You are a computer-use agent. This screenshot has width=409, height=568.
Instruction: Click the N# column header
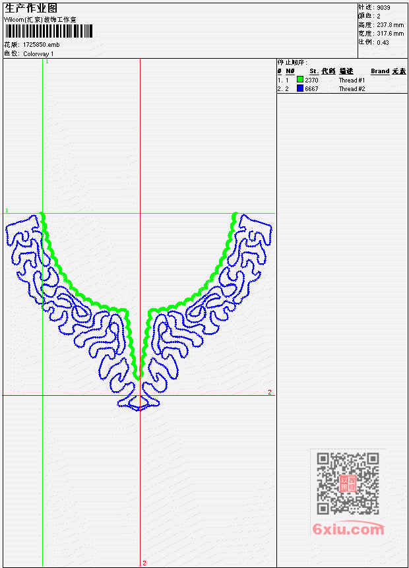click(290, 71)
